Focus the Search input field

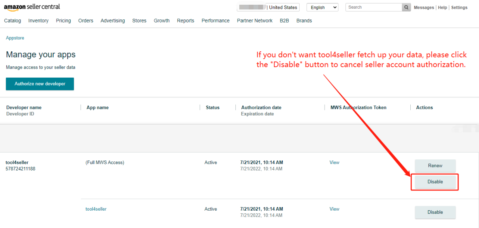pos(374,7)
